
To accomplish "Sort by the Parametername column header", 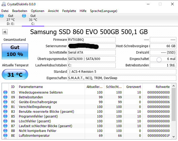I will coord(51,87).
